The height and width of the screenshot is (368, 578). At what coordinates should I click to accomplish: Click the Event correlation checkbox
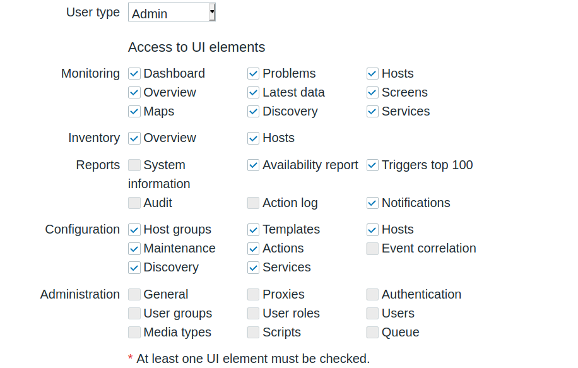[x=372, y=249]
